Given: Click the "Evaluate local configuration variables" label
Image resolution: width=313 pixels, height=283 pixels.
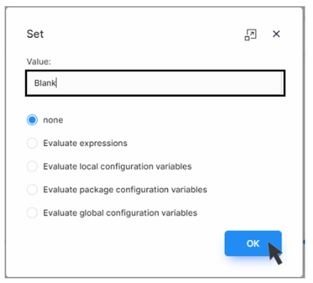Looking at the screenshot, I should tap(117, 167).
